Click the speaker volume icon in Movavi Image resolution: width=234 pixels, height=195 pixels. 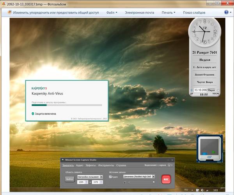(125, 182)
